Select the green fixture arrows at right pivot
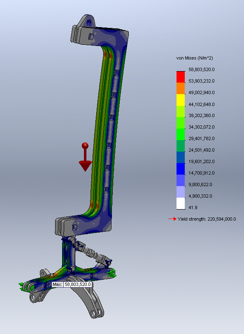Image resolution: width=244 pixels, height=334 pixels. point(112,273)
